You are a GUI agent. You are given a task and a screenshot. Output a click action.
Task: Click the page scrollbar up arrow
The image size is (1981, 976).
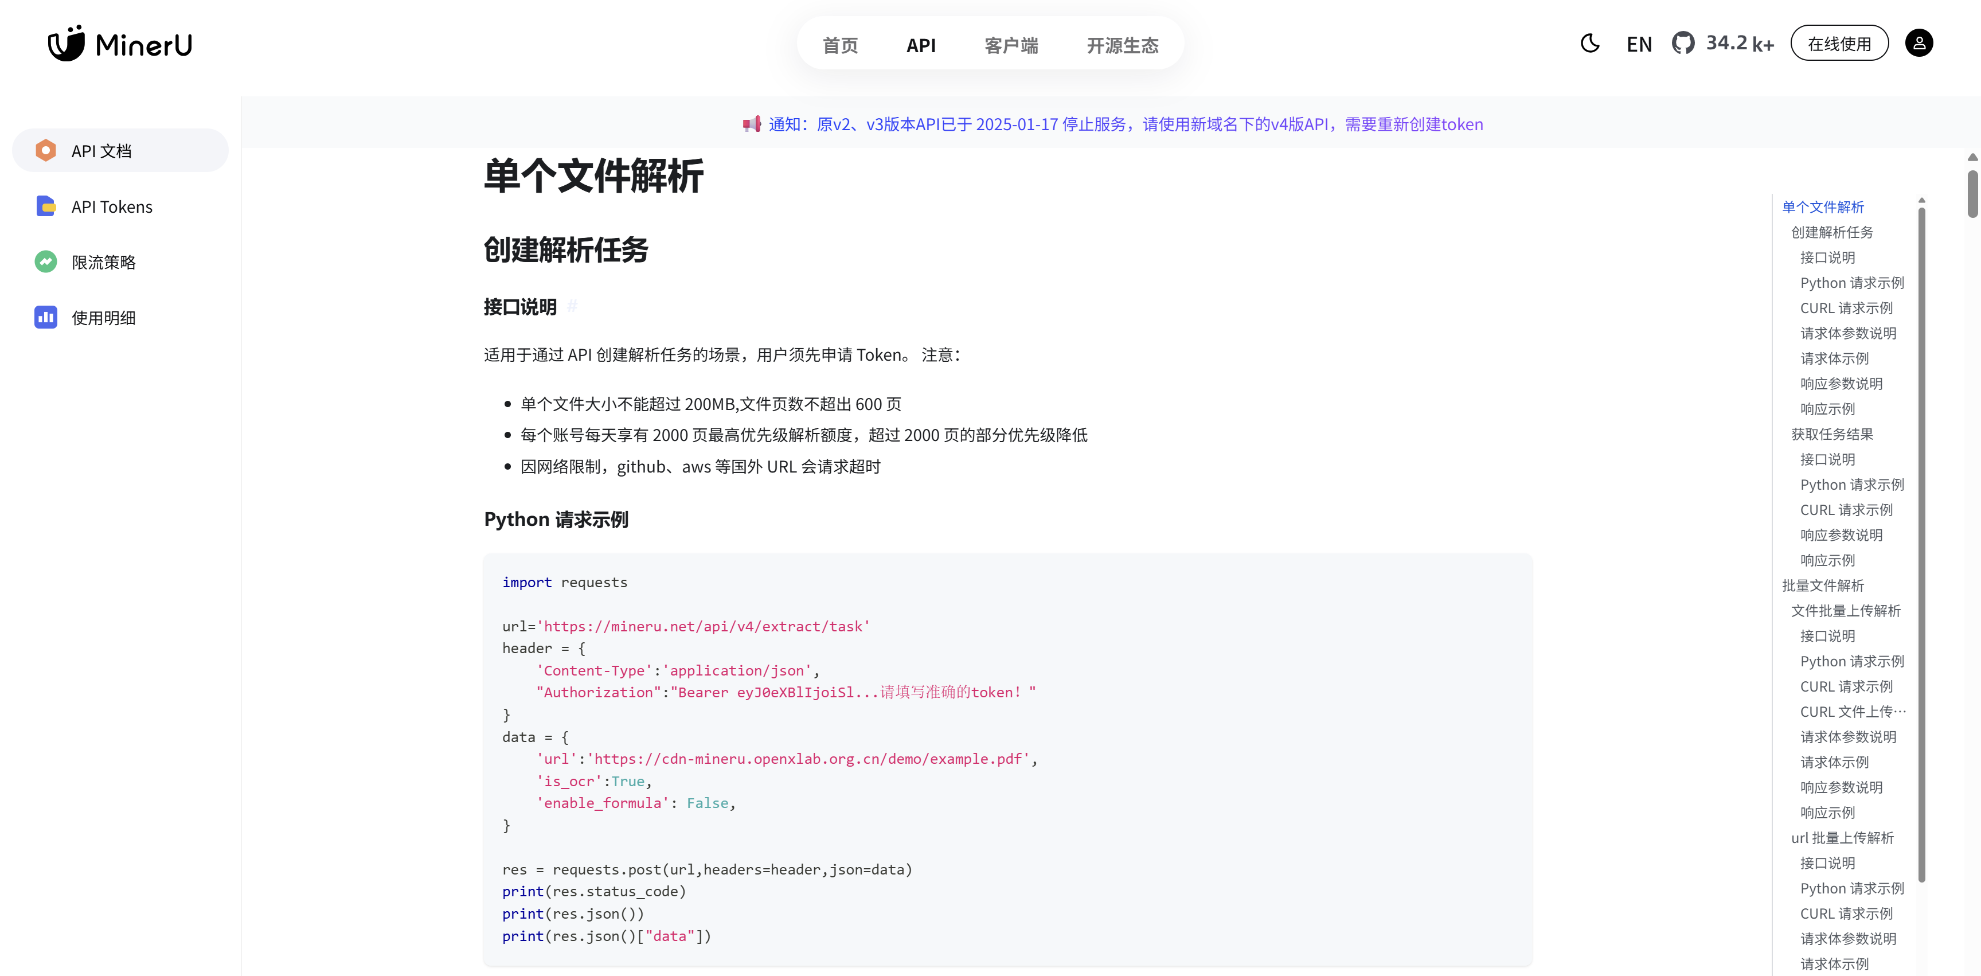point(1972,158)
